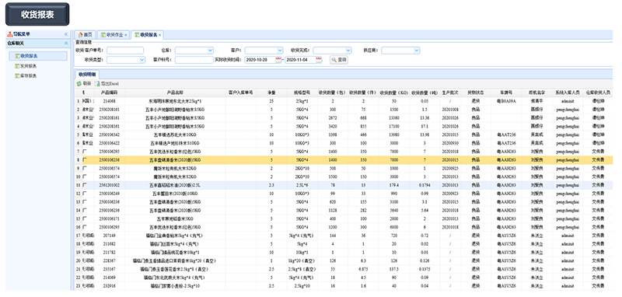Screen dimensions: 622x297
Task: Focus the 客户料号 input field
Action: 194,60
